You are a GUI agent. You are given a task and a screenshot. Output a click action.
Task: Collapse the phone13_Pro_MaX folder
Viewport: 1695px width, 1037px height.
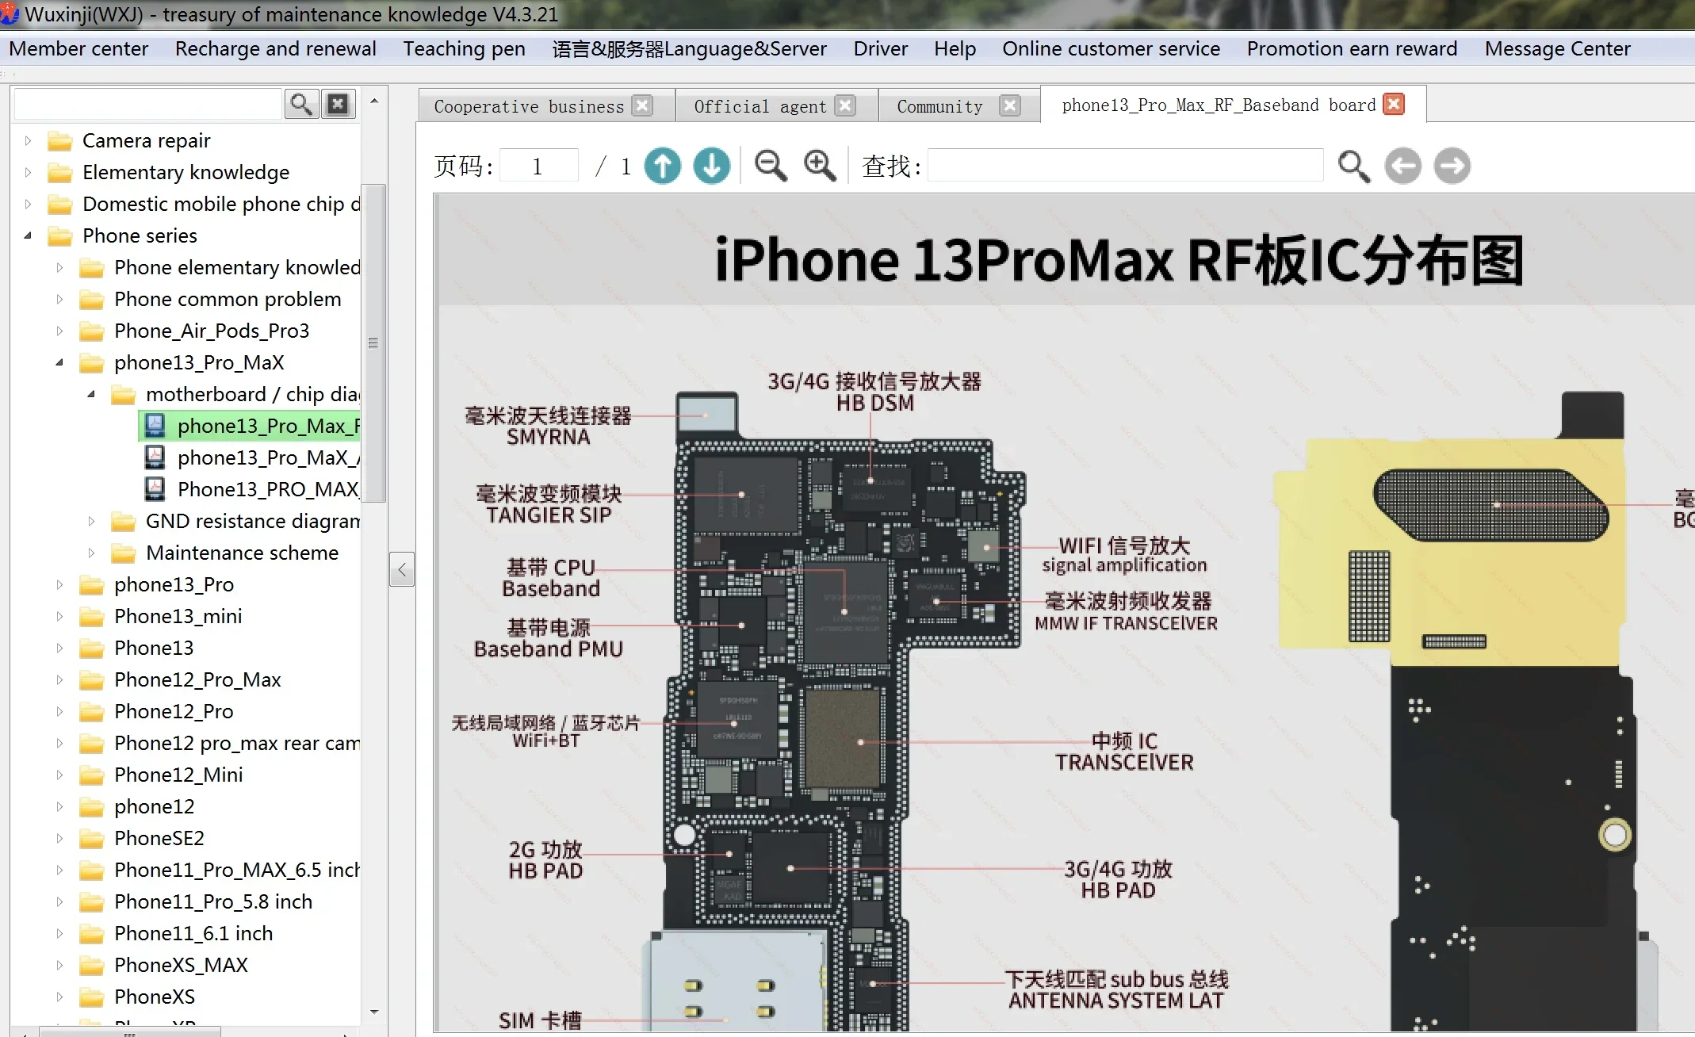pos(59,362)
